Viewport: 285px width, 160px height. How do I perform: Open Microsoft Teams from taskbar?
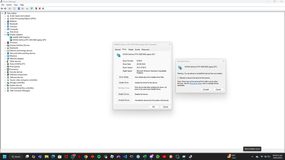click(40, 157)
